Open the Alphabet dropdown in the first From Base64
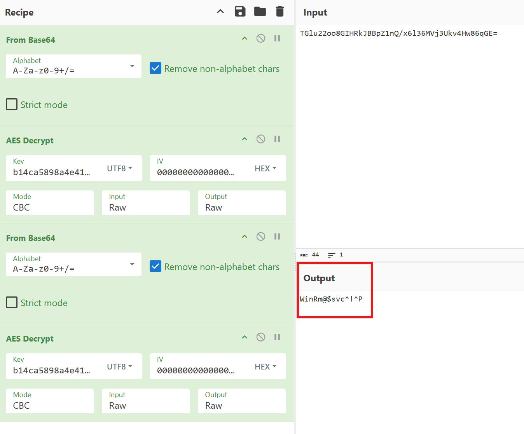 tap(132, 66)
